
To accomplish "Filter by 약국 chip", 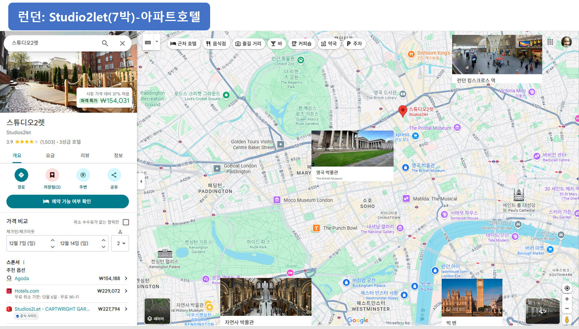I will point(329,44).
